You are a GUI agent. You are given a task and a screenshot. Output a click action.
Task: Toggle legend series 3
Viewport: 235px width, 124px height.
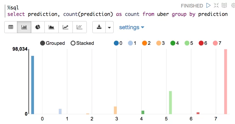click(x=160, y=43)
